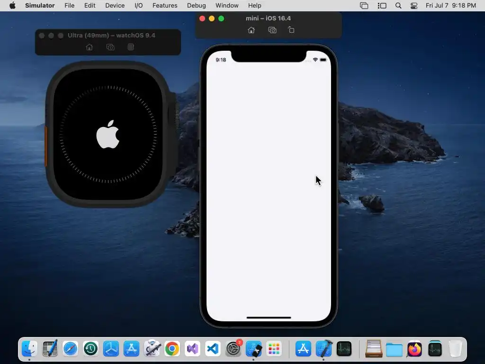Close the mini iOS simulator window
The height and width of the screenshot is (364, 485).
[202, 18]
